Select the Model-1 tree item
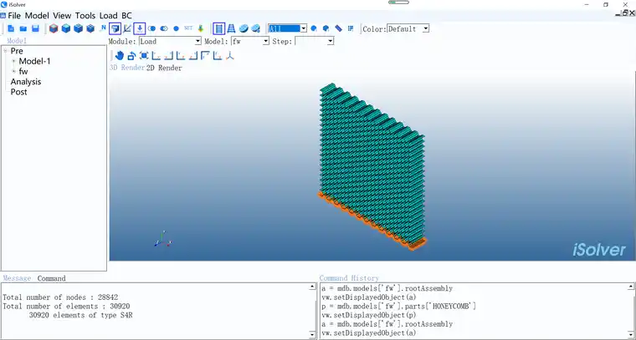This screenshot has height=340, width=636. (x=35, y=61)
